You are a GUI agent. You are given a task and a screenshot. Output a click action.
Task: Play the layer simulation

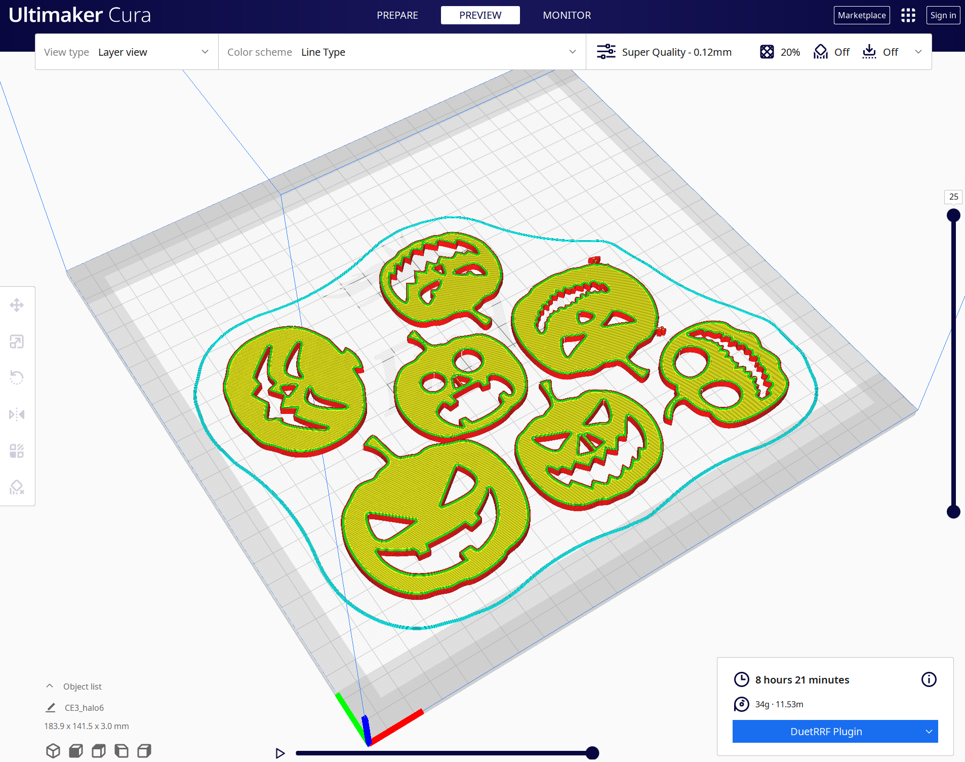point(280,753)
